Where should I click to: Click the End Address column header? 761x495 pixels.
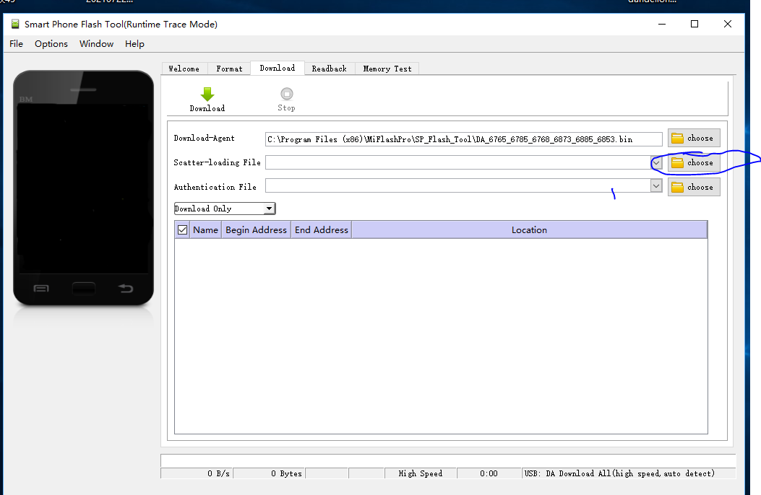(322, 230)
